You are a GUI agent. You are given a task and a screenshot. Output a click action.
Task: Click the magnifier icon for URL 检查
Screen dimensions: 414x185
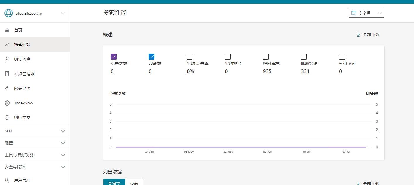7,59
